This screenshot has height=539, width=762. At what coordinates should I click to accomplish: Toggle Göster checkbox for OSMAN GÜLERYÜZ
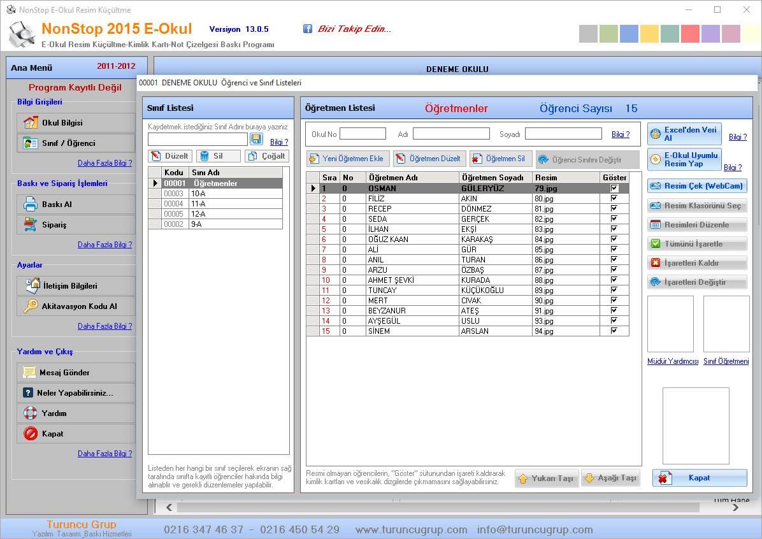(614, 188)
